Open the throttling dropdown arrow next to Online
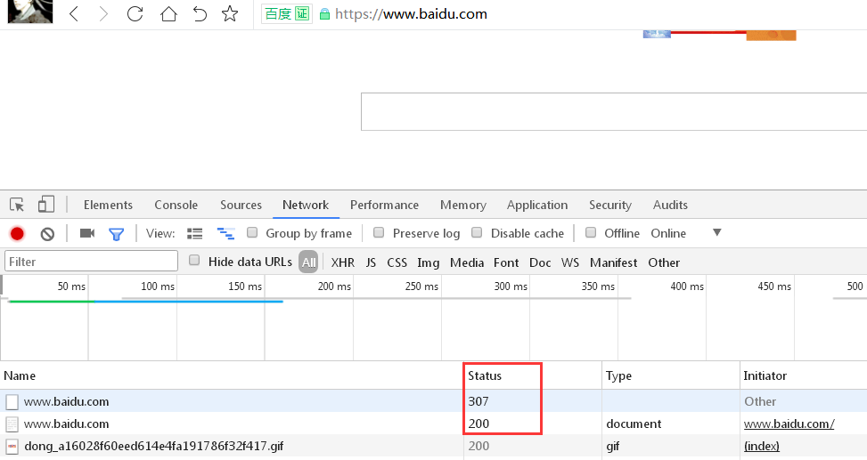Screen dimensions: 867x460 [716, 232]
